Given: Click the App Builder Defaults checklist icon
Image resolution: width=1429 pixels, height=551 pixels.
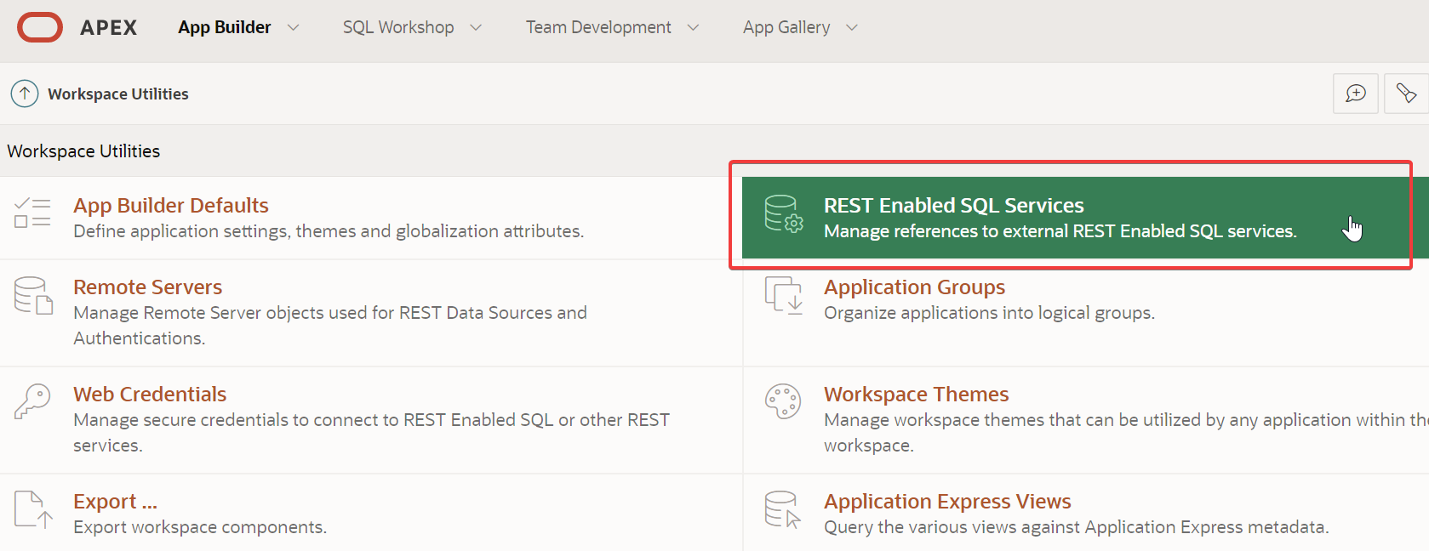Looking at the screenshot, I should coord(32,213).
